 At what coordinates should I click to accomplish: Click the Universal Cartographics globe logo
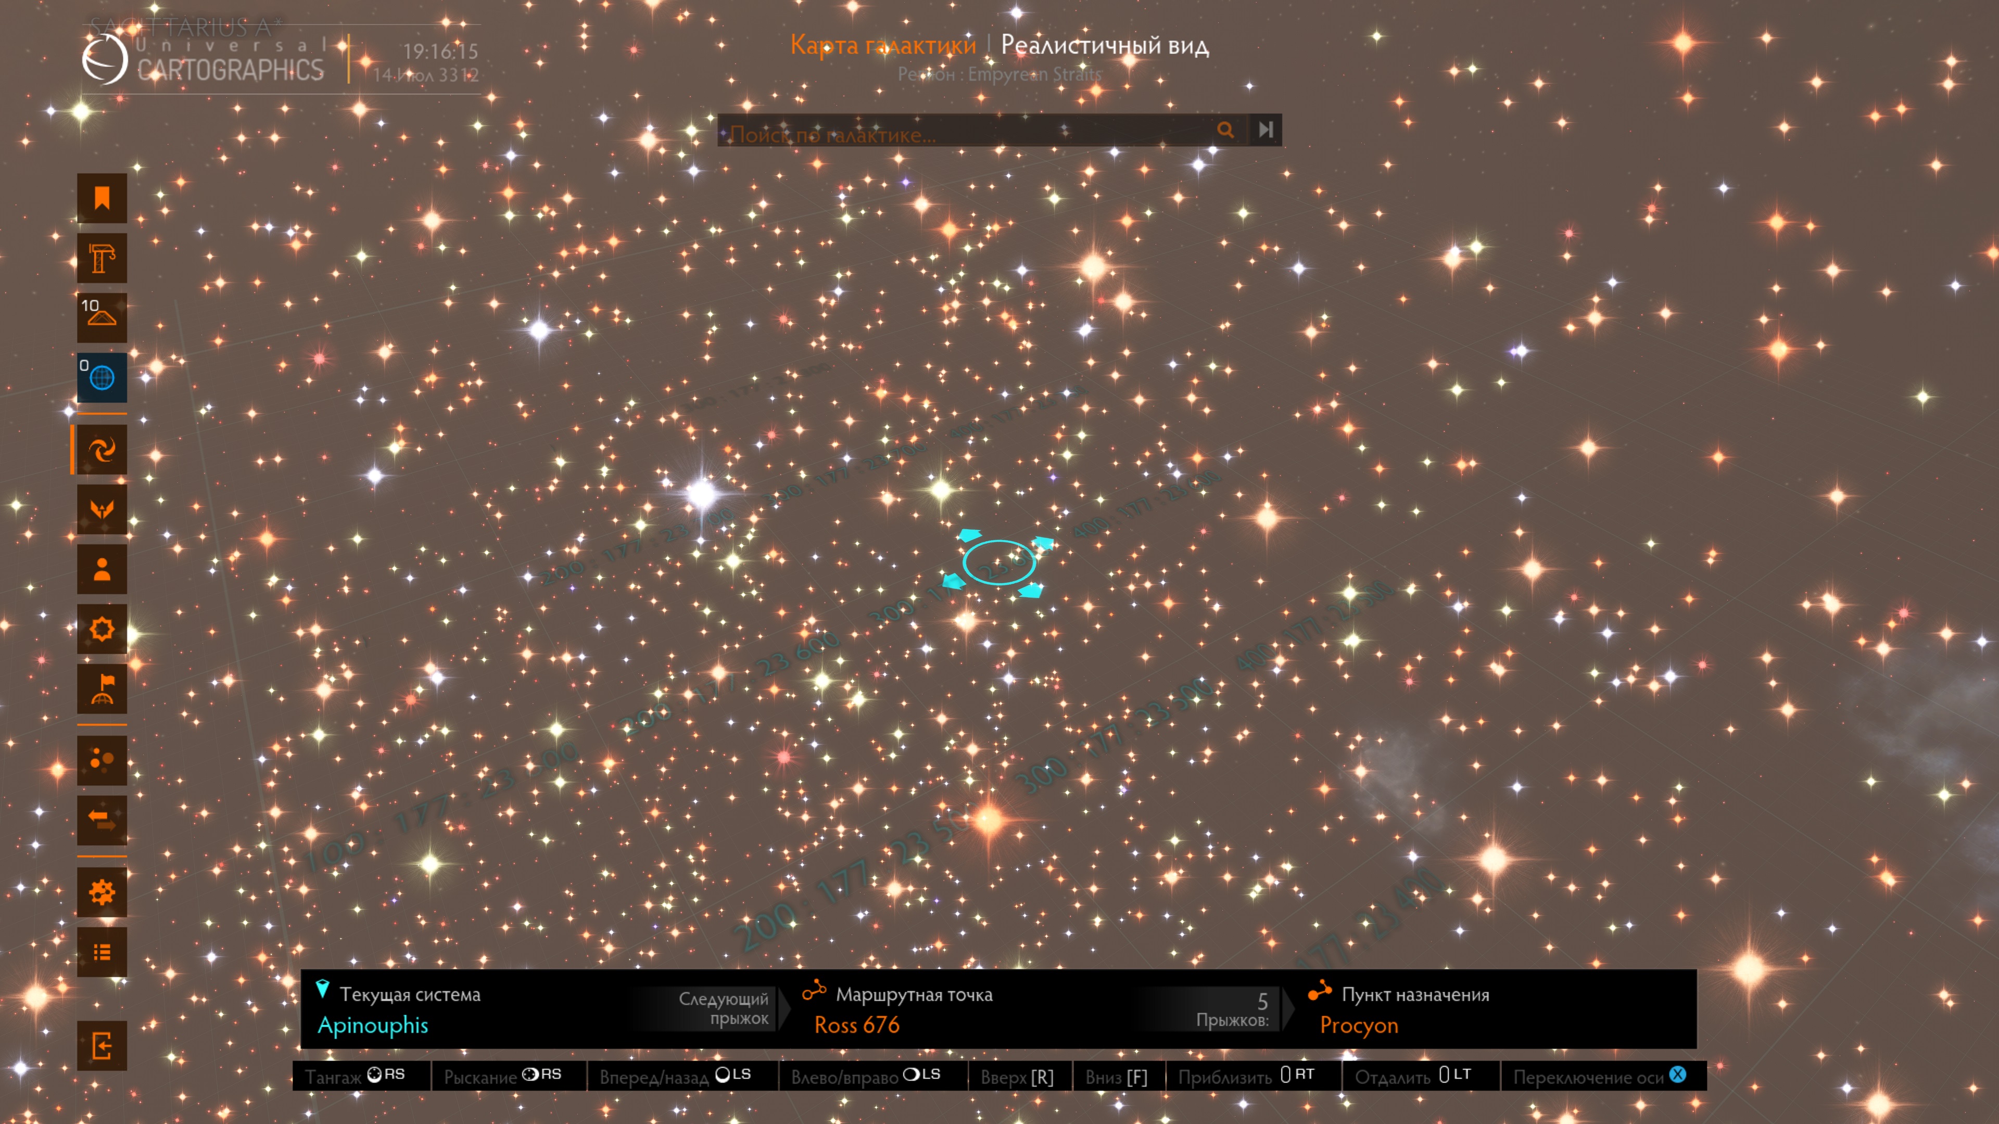pos(105,59)
